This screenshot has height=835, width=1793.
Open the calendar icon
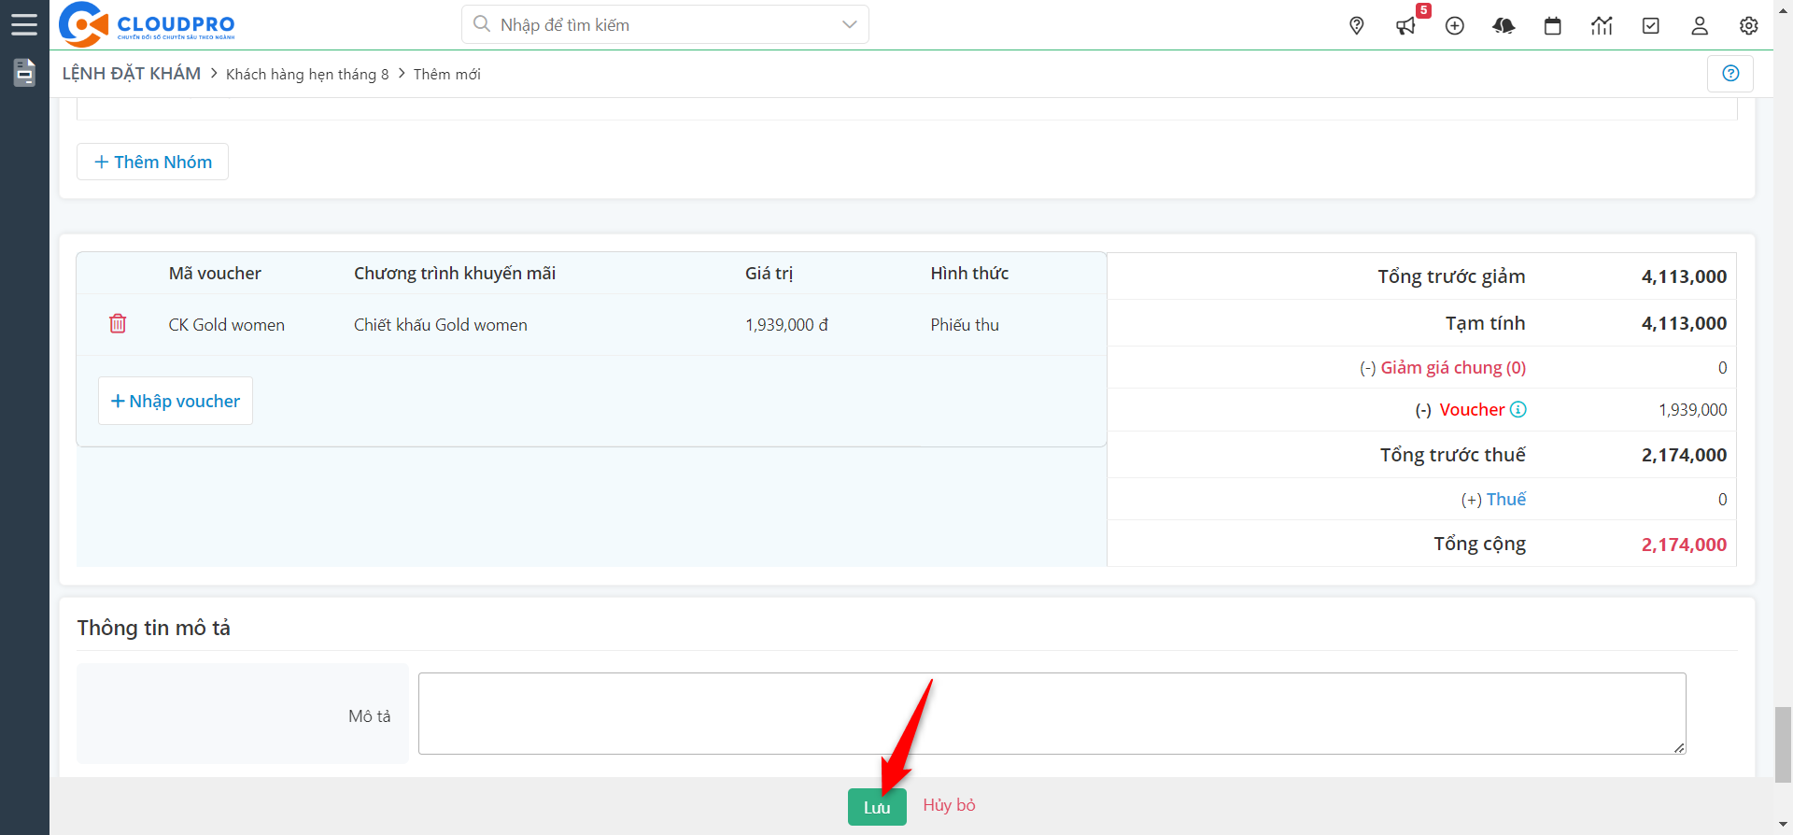click(x=1553, y=26)
